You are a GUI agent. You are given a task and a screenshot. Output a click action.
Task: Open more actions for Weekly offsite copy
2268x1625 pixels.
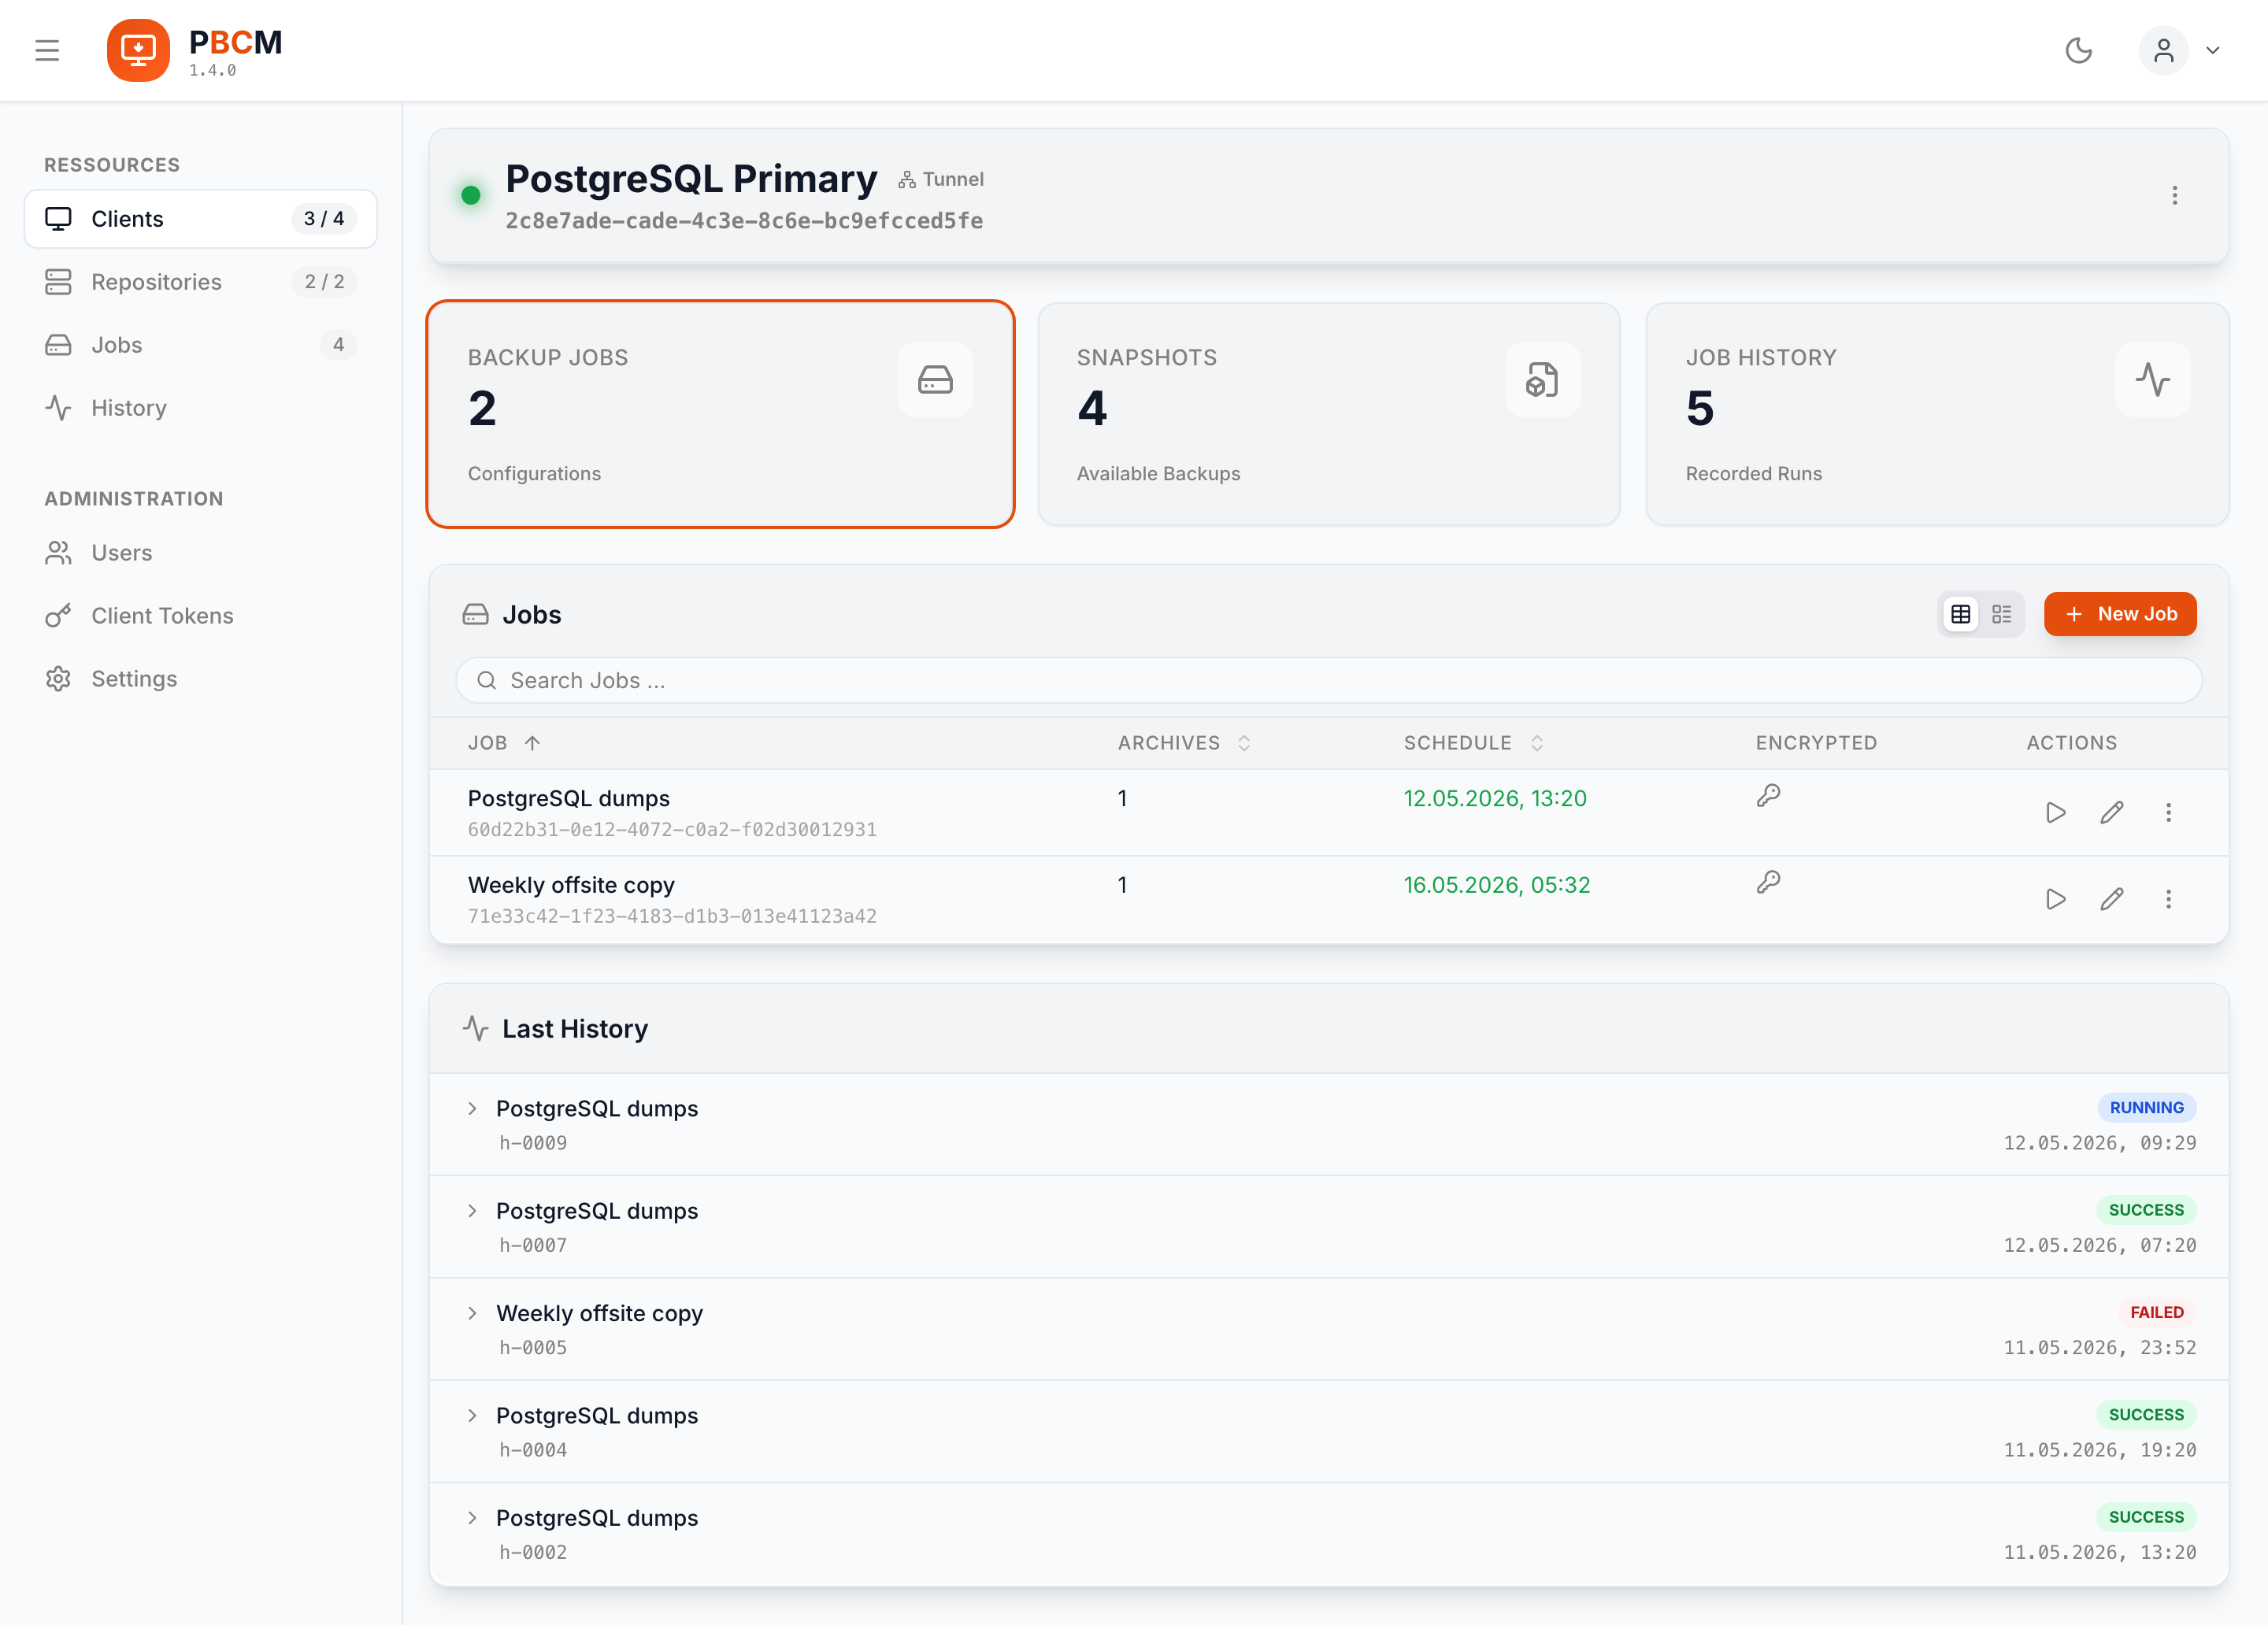coord(2168,900)
